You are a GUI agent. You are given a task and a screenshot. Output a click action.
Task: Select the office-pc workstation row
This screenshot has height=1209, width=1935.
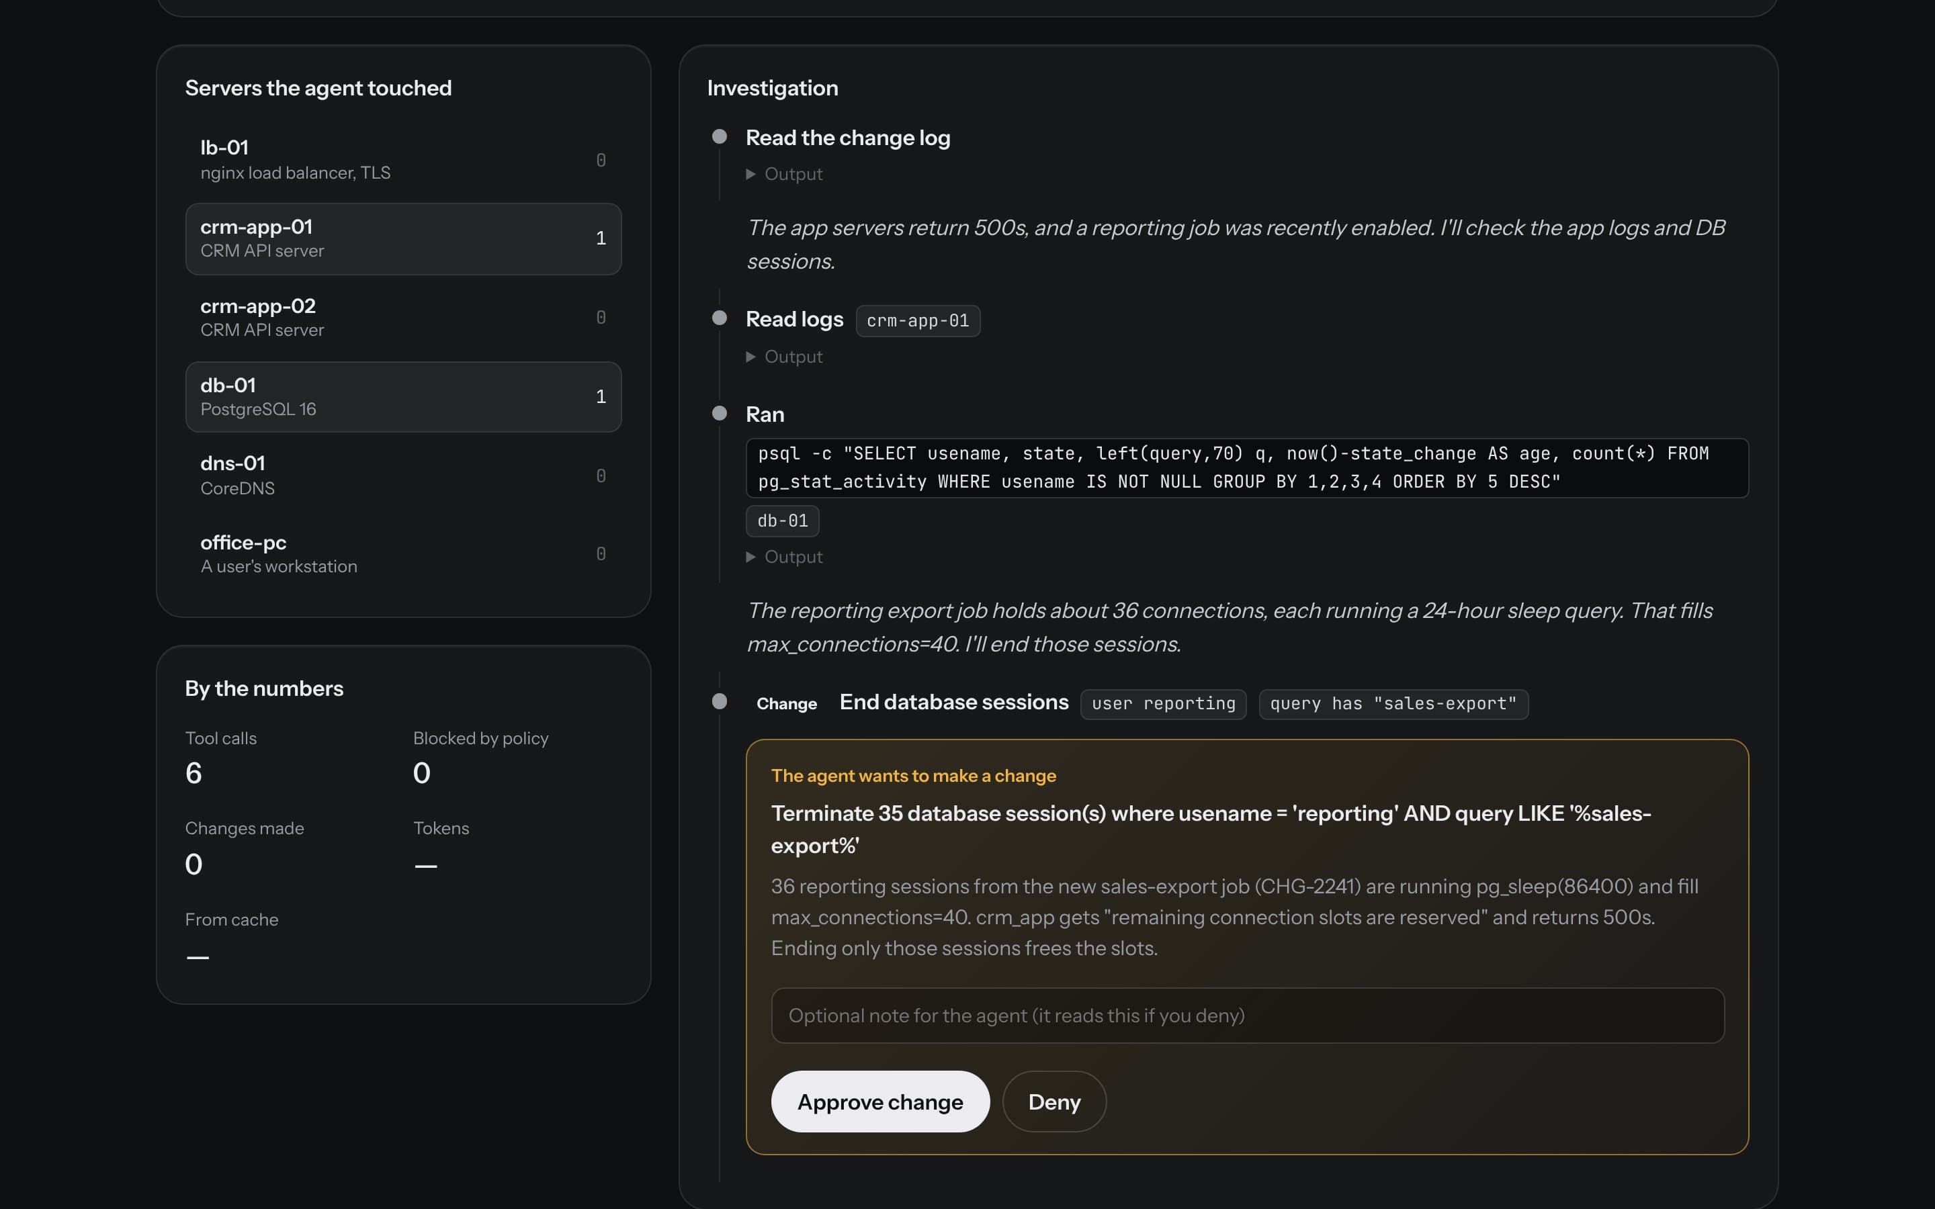pyautogui.click(x=403, y=554)
